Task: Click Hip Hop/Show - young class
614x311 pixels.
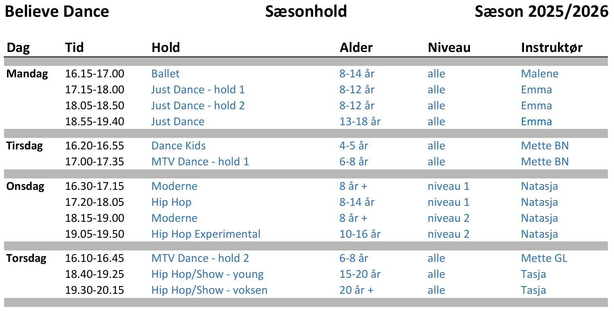Action: click(207, 274)
